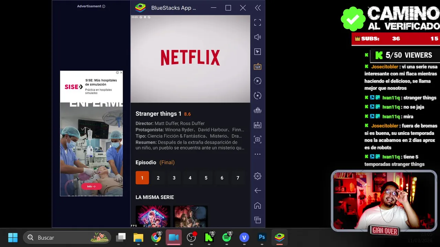Take a screenshot with the camera icon
Image resolution: width=440 pixels, height=247 pixels.
(x=257, y=140)
